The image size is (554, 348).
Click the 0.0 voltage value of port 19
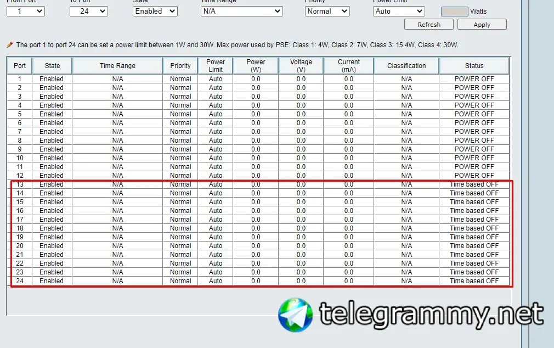pos(301,237)
